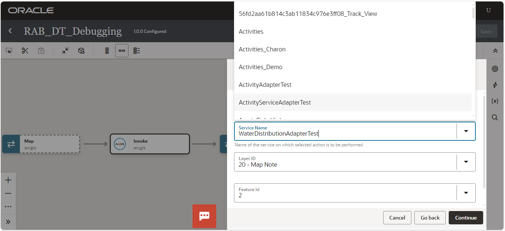The width and height of the screenshot is (505, 231).
Task: Expand the Service Name dropdown arrow
Action: 466,131
